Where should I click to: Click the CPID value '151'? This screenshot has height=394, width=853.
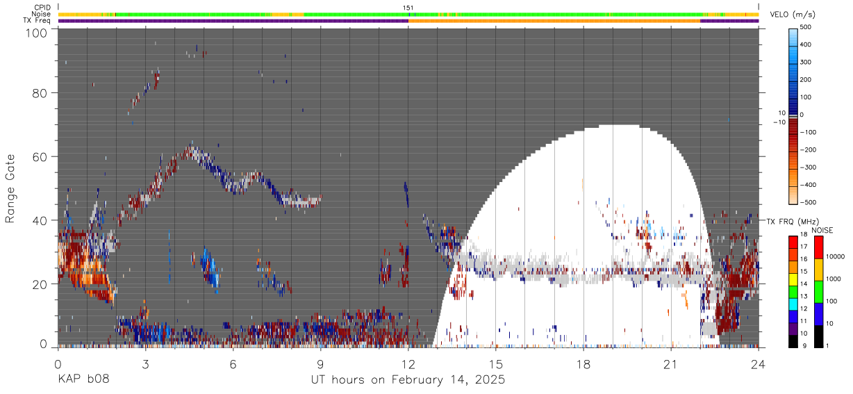[408, 8]
